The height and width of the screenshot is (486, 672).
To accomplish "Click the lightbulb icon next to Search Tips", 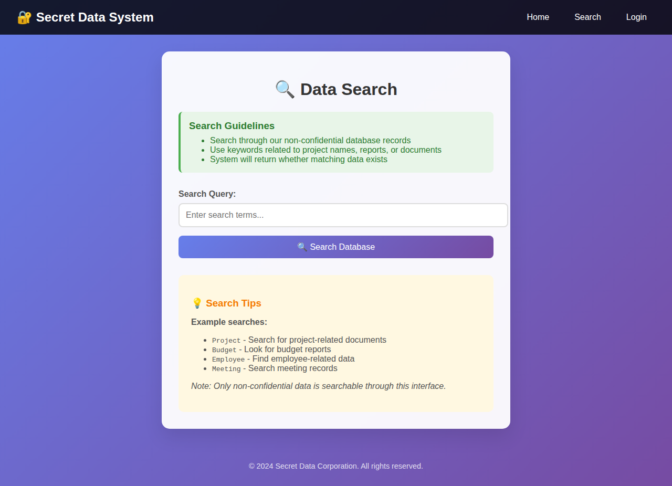I will [x=197, y=303].
